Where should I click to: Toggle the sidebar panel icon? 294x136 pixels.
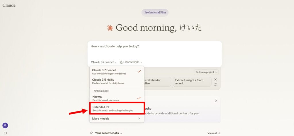[x=5, y=133]
